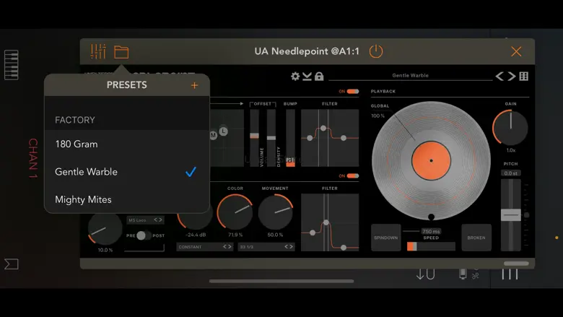Image resolution: width=563 pixels, height=317 pixels.
Task: Open the mixer controls sliders icon
Action: (x=98, y=51)
